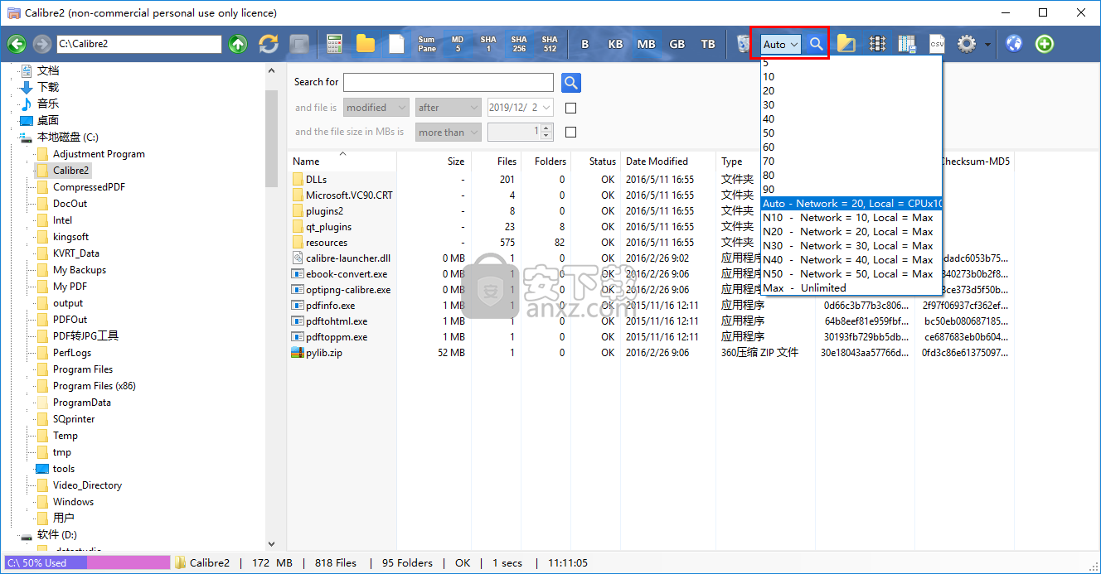The image size is (1101, 574).
Task: Select the Adjustment Program tree folder
Action: click(99, 154)
